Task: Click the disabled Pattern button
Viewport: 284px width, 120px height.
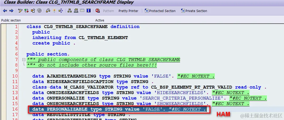Action: [108, 11]
